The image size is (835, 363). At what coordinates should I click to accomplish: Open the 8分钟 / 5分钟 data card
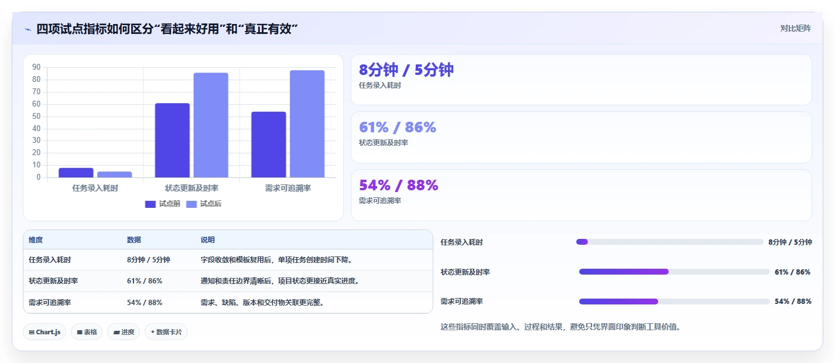point(581,80)
